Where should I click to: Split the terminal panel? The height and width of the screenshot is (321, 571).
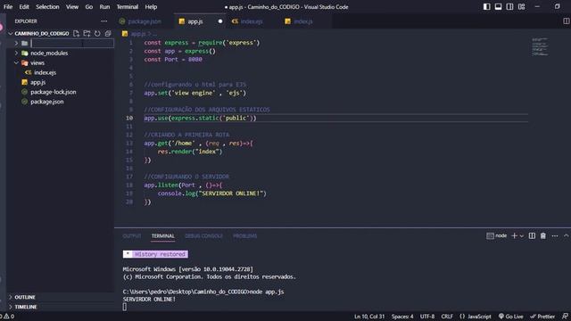pos(532,235)
